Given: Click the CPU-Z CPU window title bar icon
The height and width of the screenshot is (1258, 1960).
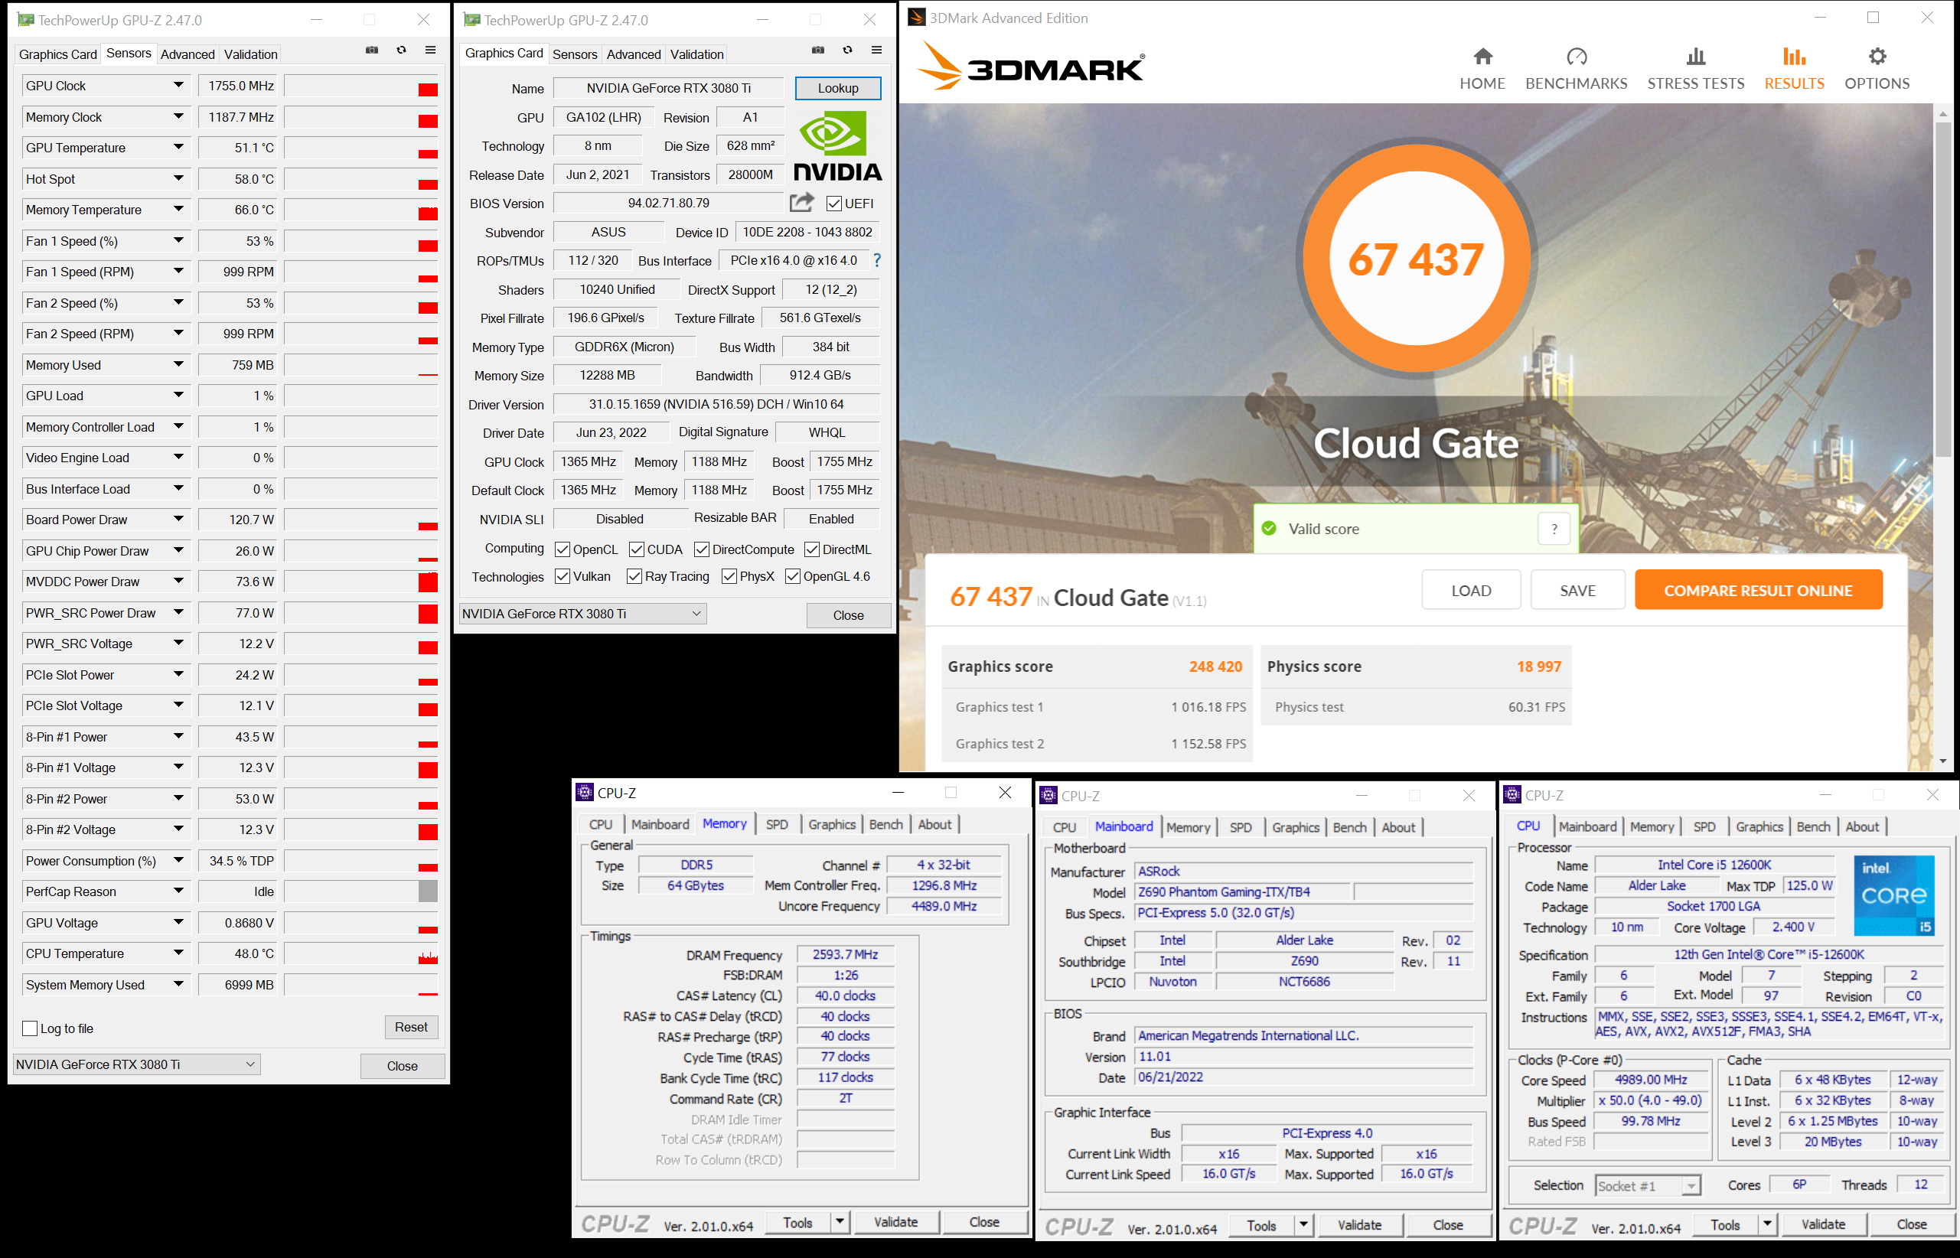Looking at the screenshot, I should [x=1512, y=795].
